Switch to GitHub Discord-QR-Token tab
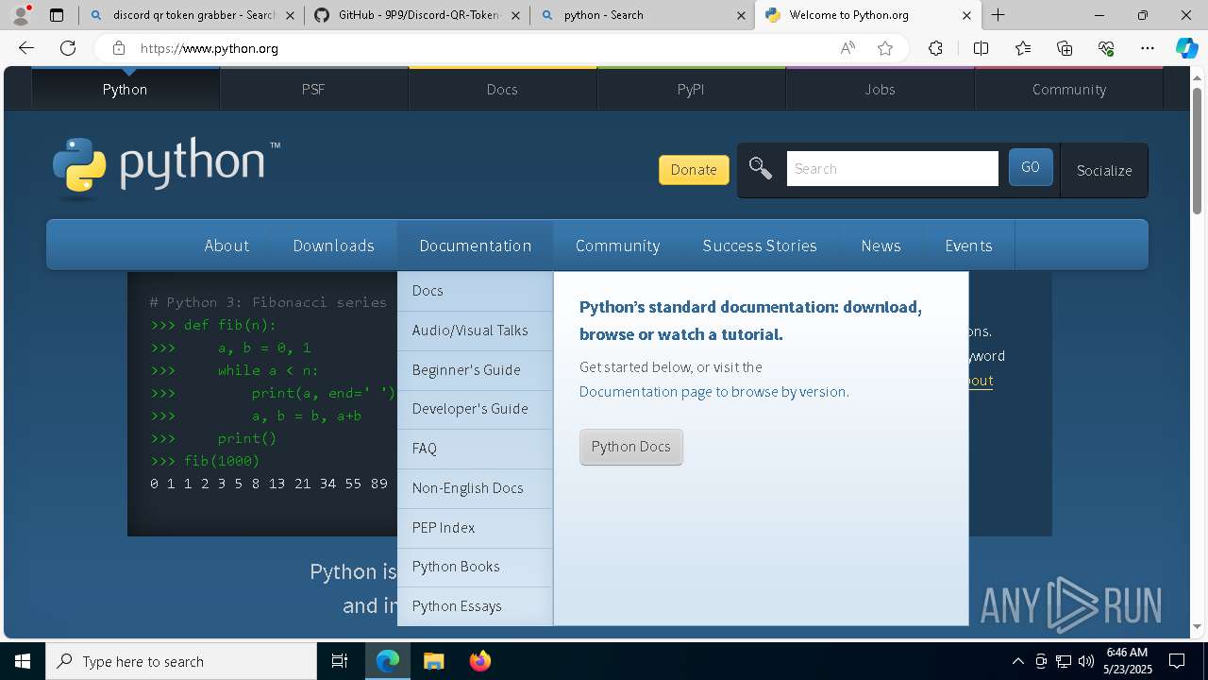Image resolution: width=1208 pixels, height=680 pixels. (x=417, y=15)
